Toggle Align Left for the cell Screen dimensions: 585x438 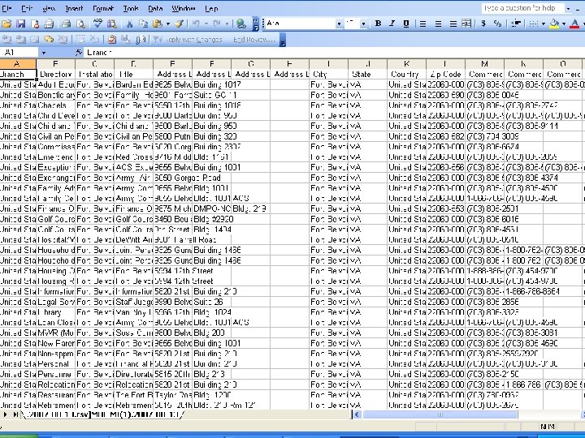(422, 24)
